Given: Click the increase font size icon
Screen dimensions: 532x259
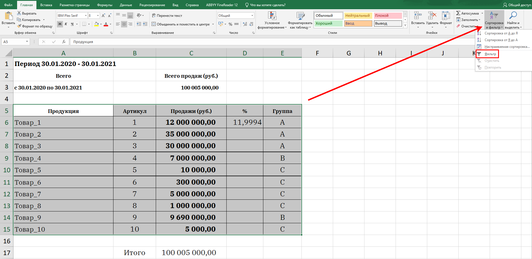Looking at the screenshot, I should (x=103, y=16).
